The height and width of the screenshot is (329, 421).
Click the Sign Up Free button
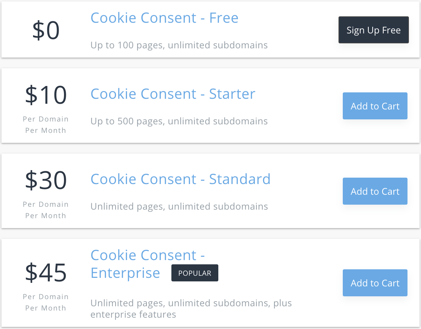tap(373, 30)
